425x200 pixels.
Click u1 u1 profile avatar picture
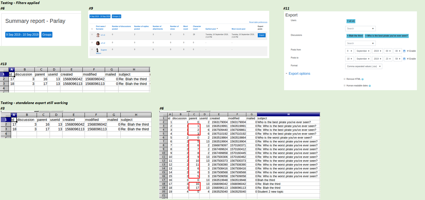pyautogui.click(x=98, y=35)
